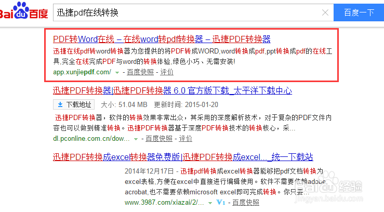Click the www.3987.com green URL

point(164,203)
